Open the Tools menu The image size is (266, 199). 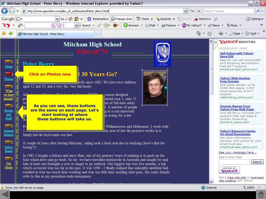[252, 33]
